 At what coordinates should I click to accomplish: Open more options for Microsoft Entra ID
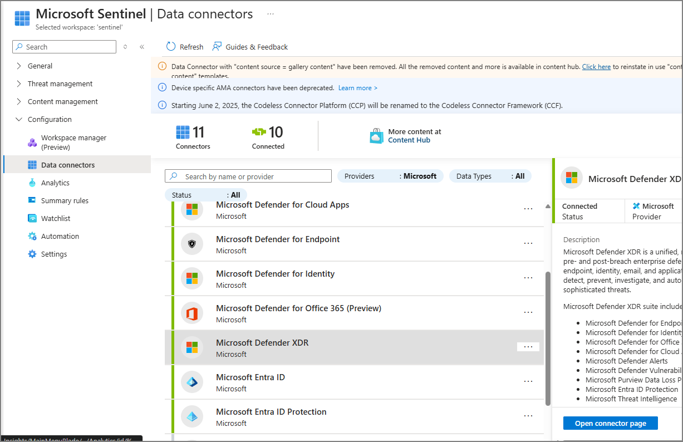click(x=528, y=381)
